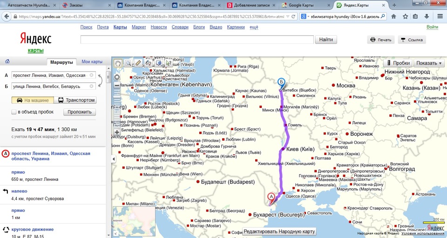Select the what's-here cursor question tool

click(x=169, y=63)
